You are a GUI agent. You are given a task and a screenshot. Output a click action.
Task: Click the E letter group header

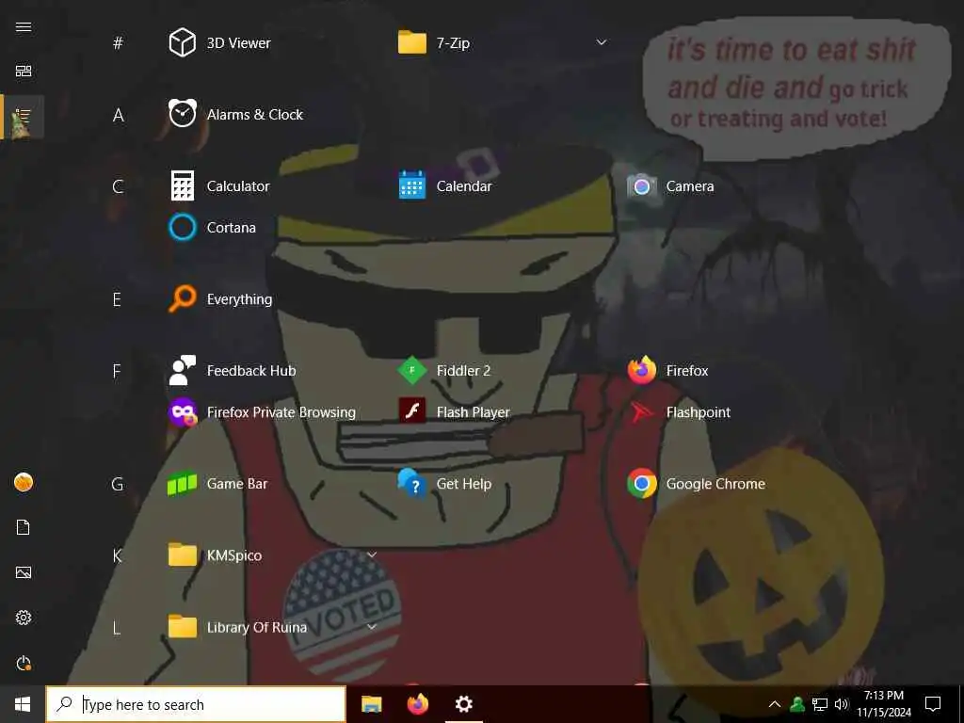click(x=117, y=299)
